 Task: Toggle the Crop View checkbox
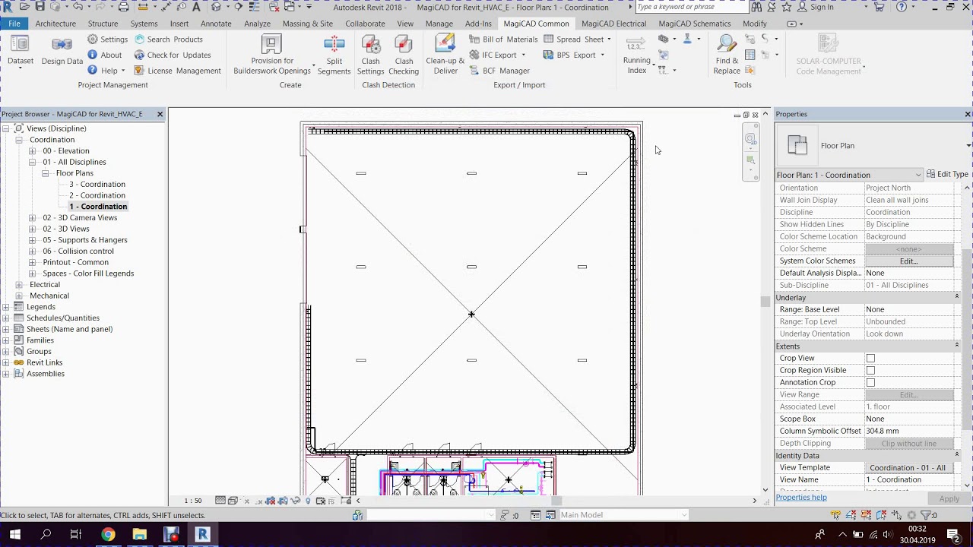(x=870, y=358)
